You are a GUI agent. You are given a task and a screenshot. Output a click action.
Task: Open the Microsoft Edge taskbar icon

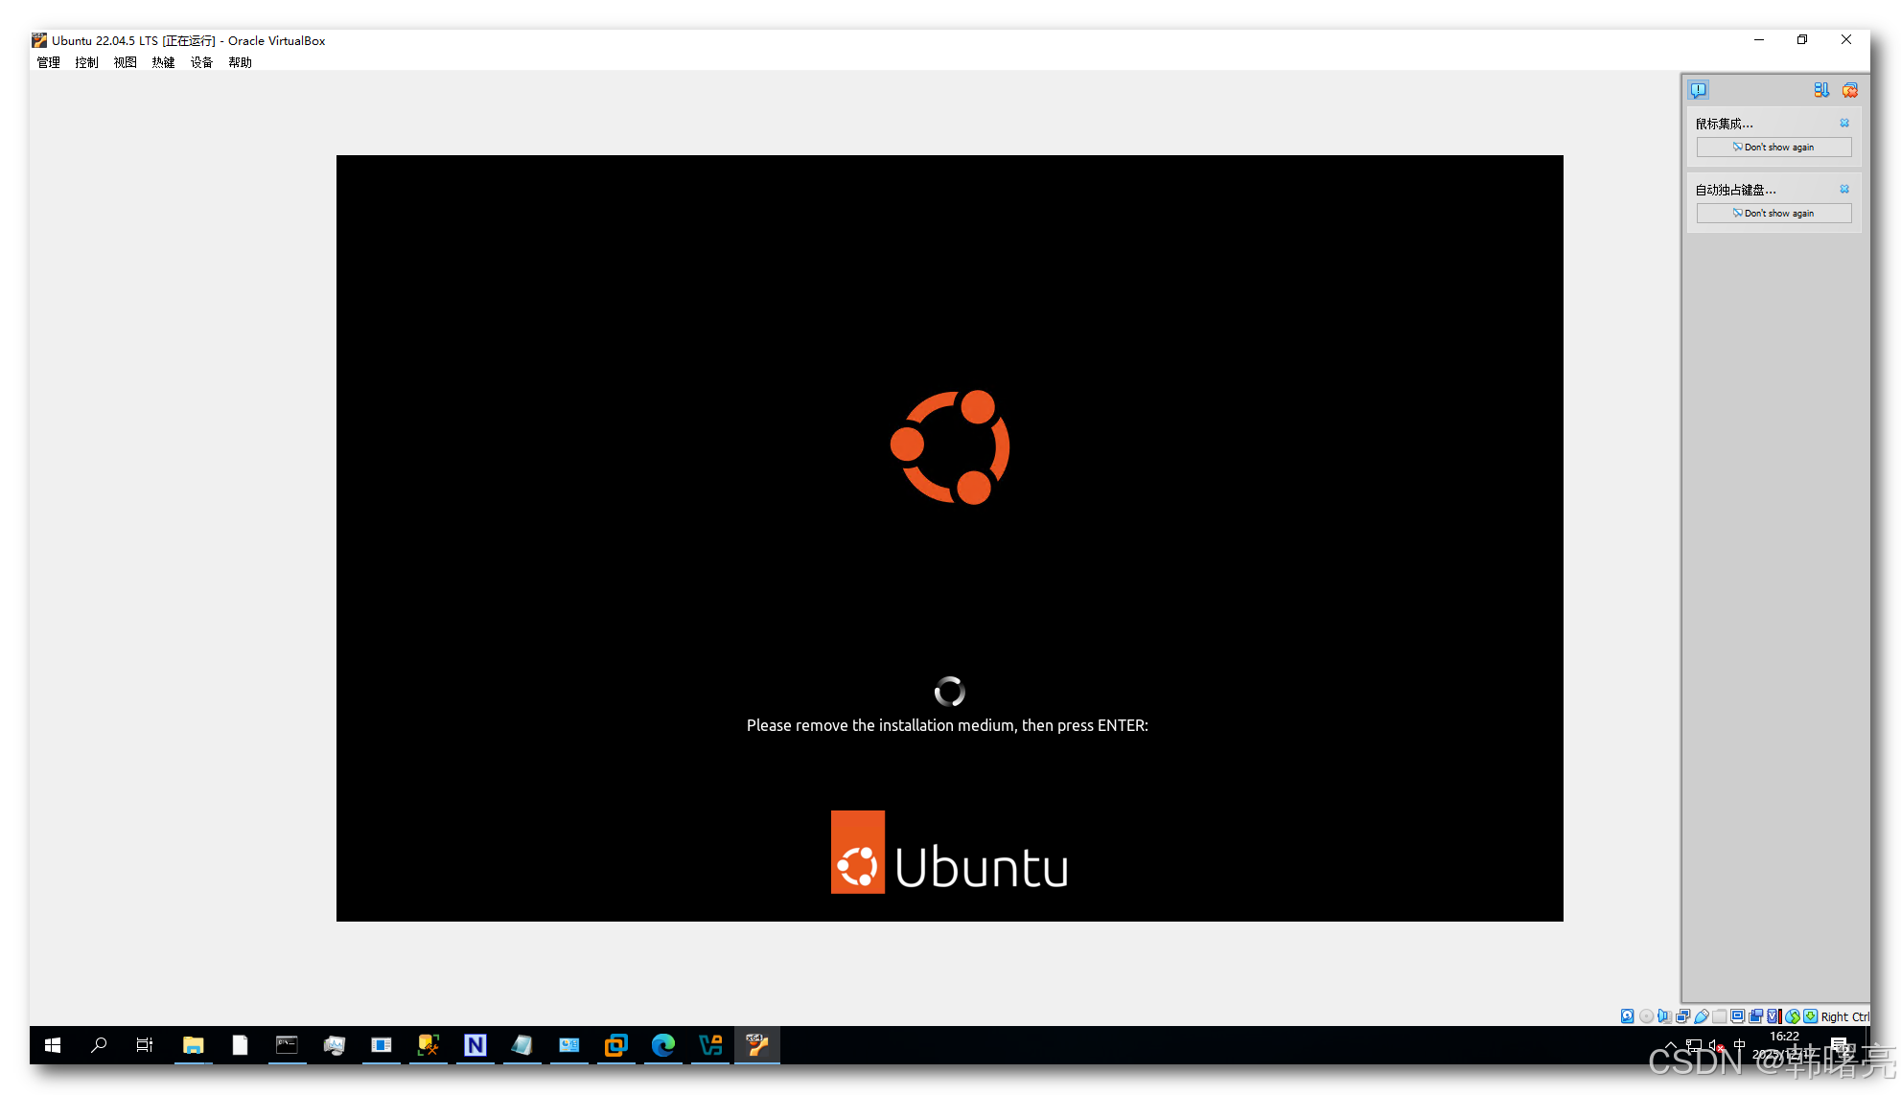[663, 1045]
